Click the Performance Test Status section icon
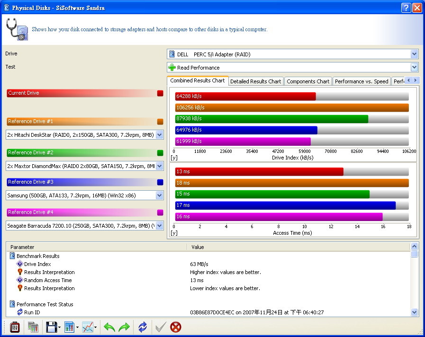This screenshot has height=337, width=425. [x=12, y=304]
